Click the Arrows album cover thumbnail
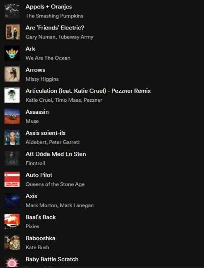This screenshot has width=204, height=268. tap(12, 74)
